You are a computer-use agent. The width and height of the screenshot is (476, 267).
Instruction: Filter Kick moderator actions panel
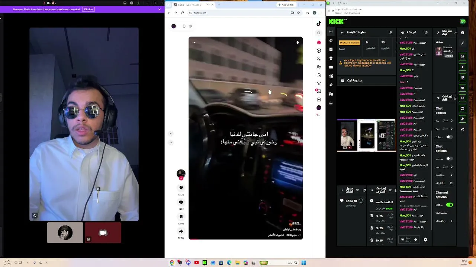[x=390, y=190]
